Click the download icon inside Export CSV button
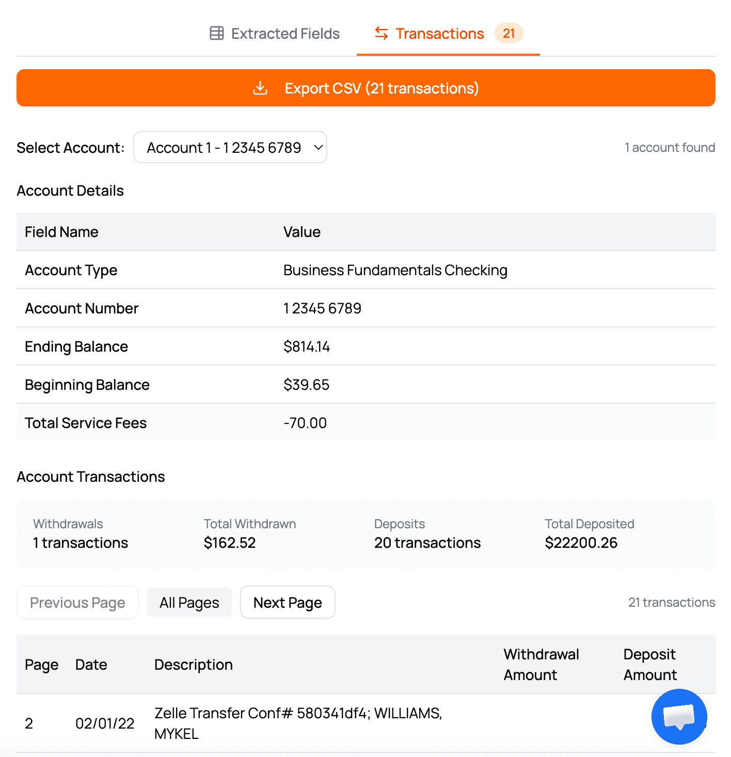 [260, 88]
